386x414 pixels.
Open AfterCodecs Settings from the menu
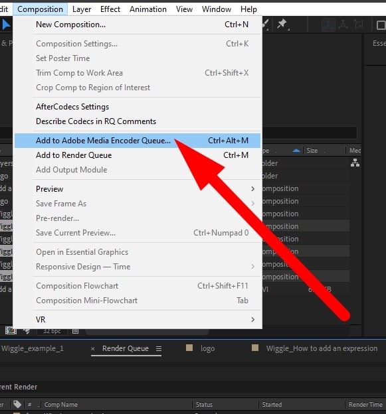point(138,107)
